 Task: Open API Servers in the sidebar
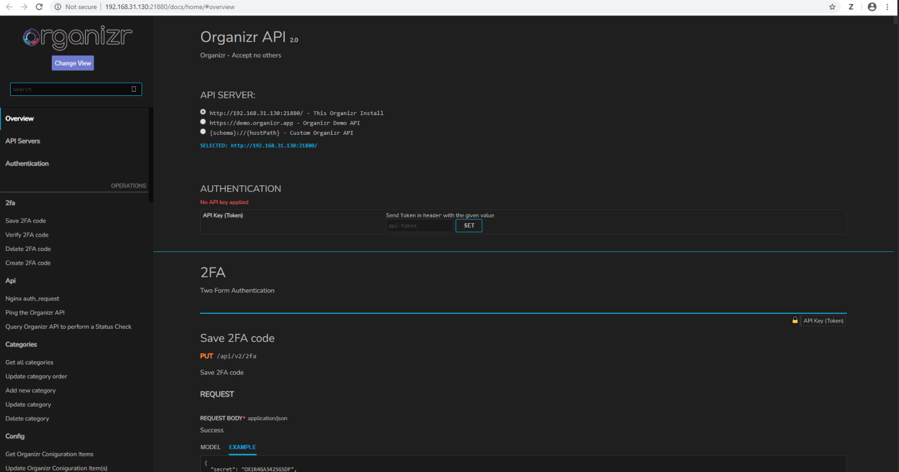coord(23,141)
